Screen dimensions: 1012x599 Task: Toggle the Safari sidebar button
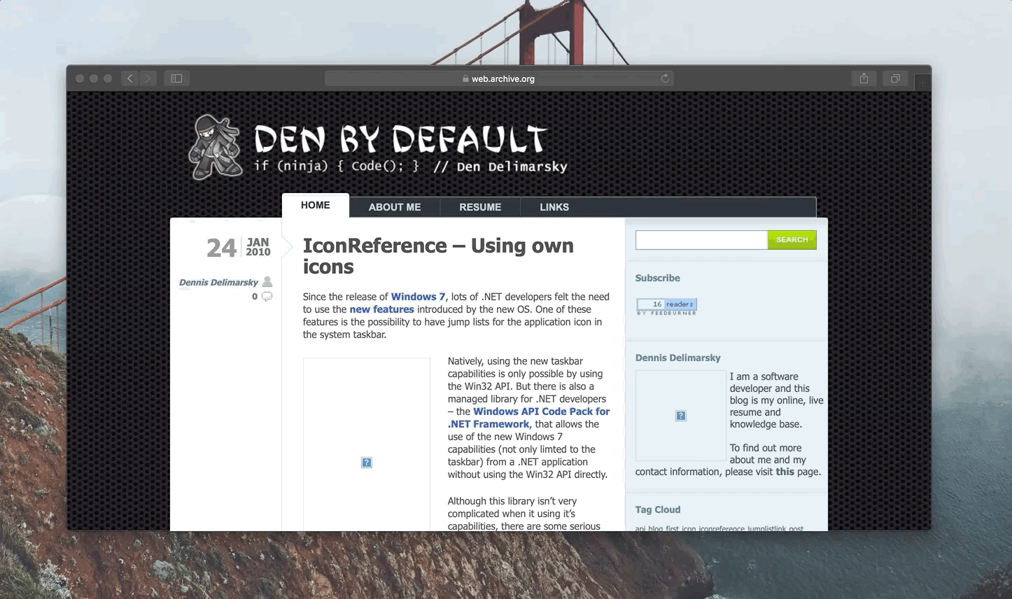176,78
